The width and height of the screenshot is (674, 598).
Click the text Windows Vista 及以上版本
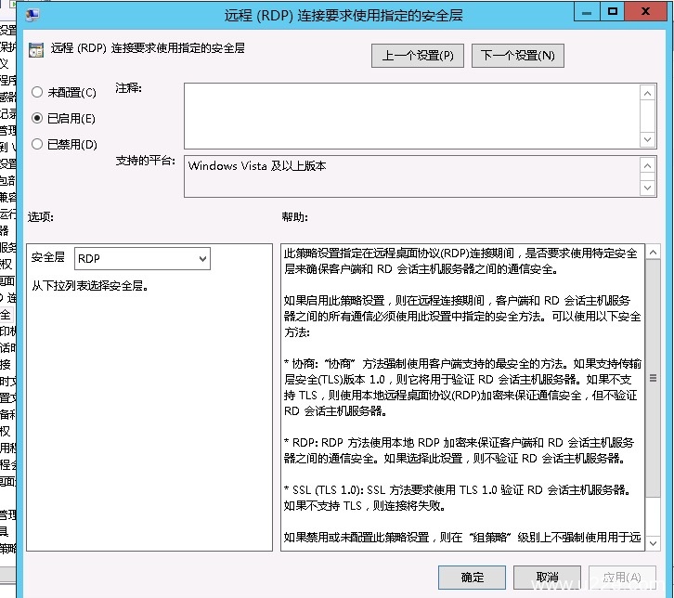pos(257,166)
